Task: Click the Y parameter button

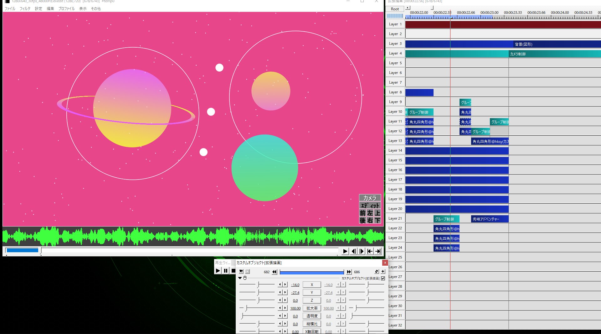Action: 312,293
